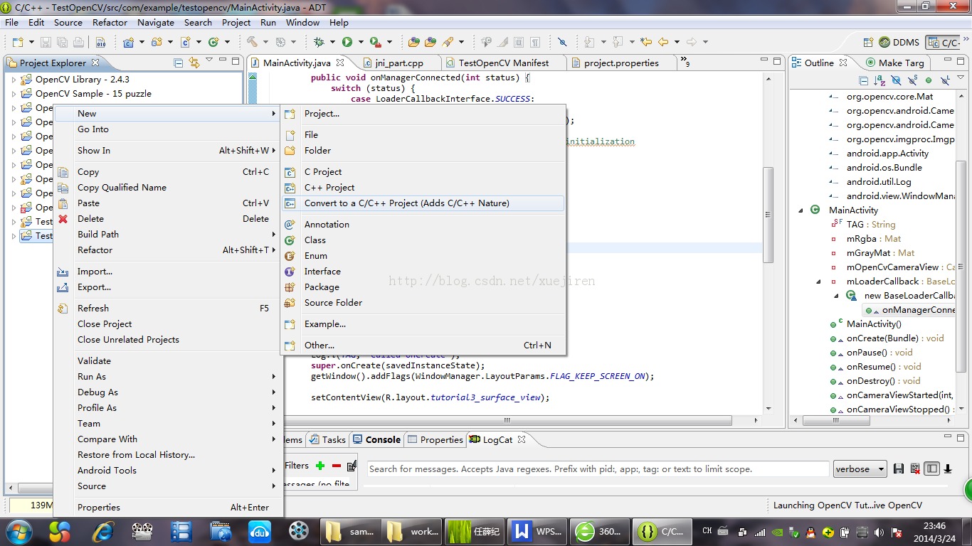Screen dimensions: 972x546
Task: Toggle Hide Fields in Outline toolbar
Action: point(896,80)
